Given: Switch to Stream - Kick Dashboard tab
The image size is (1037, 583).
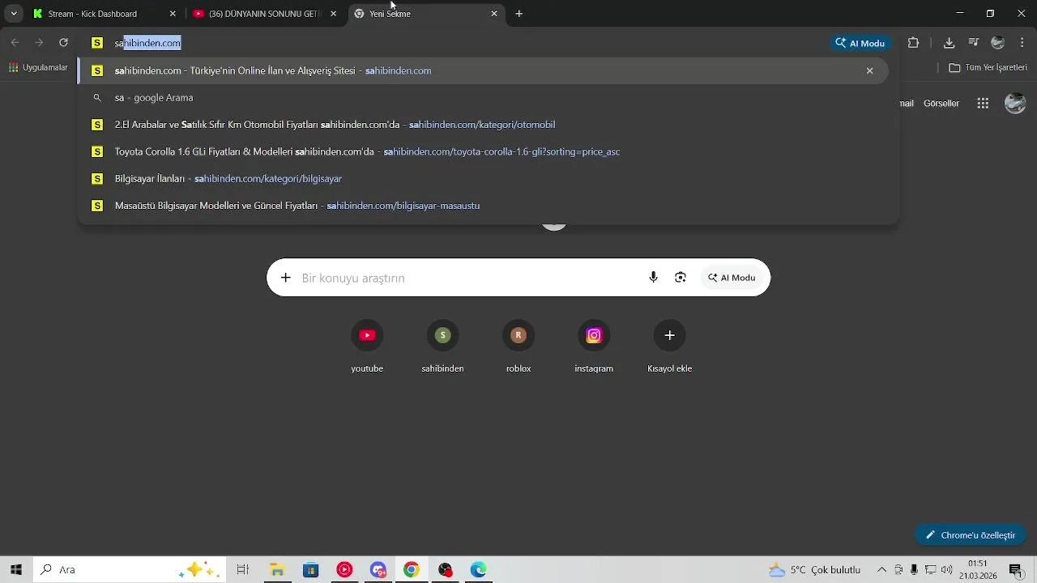Looking at the screenshot, I should click(x=104, y=14).
